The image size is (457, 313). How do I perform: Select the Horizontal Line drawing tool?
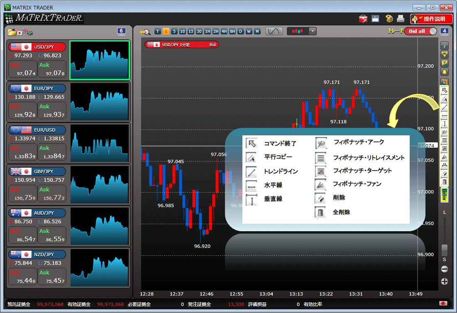[445, 116]
